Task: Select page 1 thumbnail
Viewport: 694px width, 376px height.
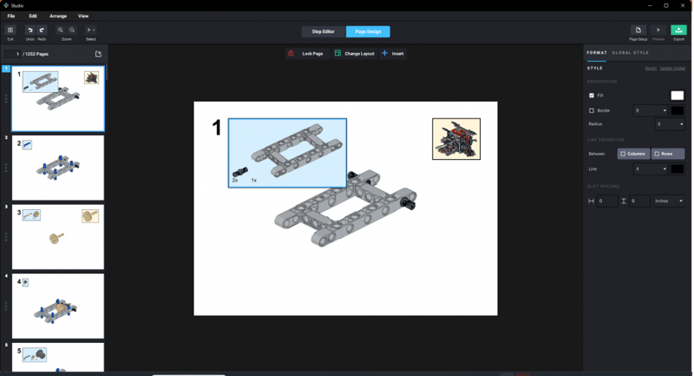Action: [x=58, y=99]
